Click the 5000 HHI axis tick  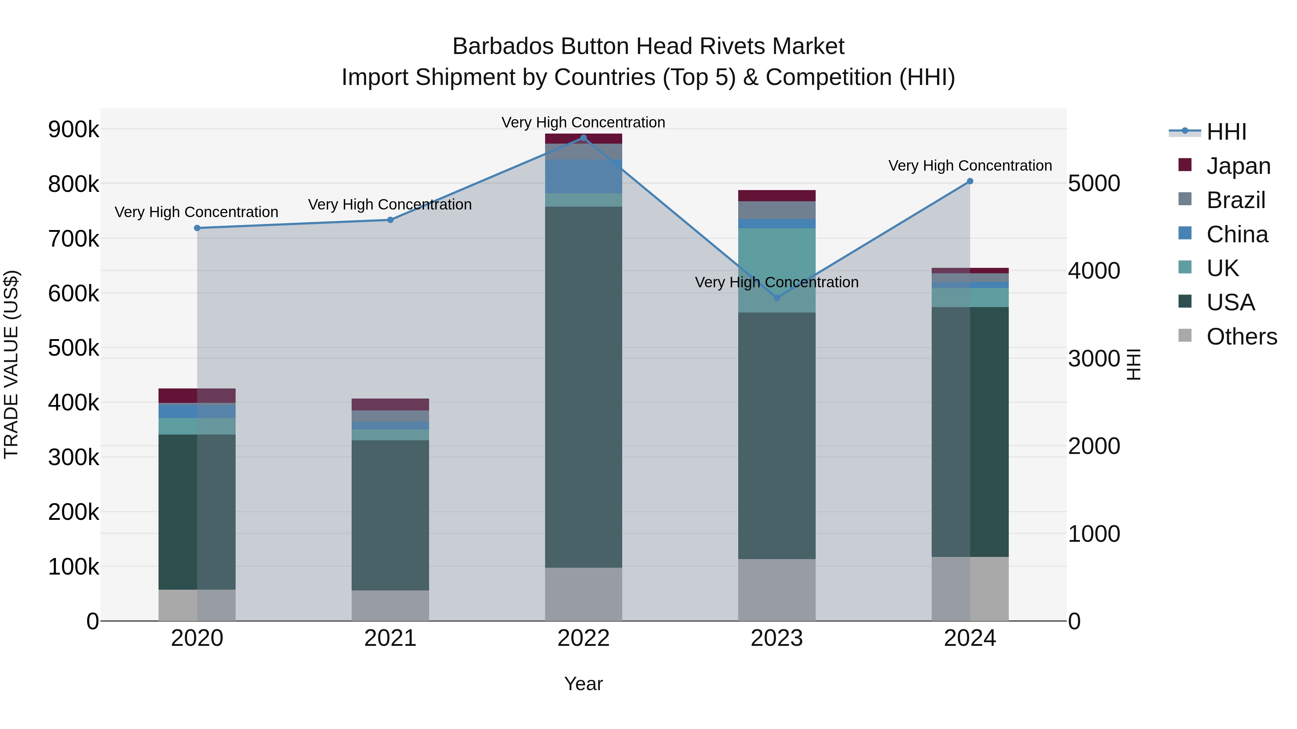click(1094, 183)
